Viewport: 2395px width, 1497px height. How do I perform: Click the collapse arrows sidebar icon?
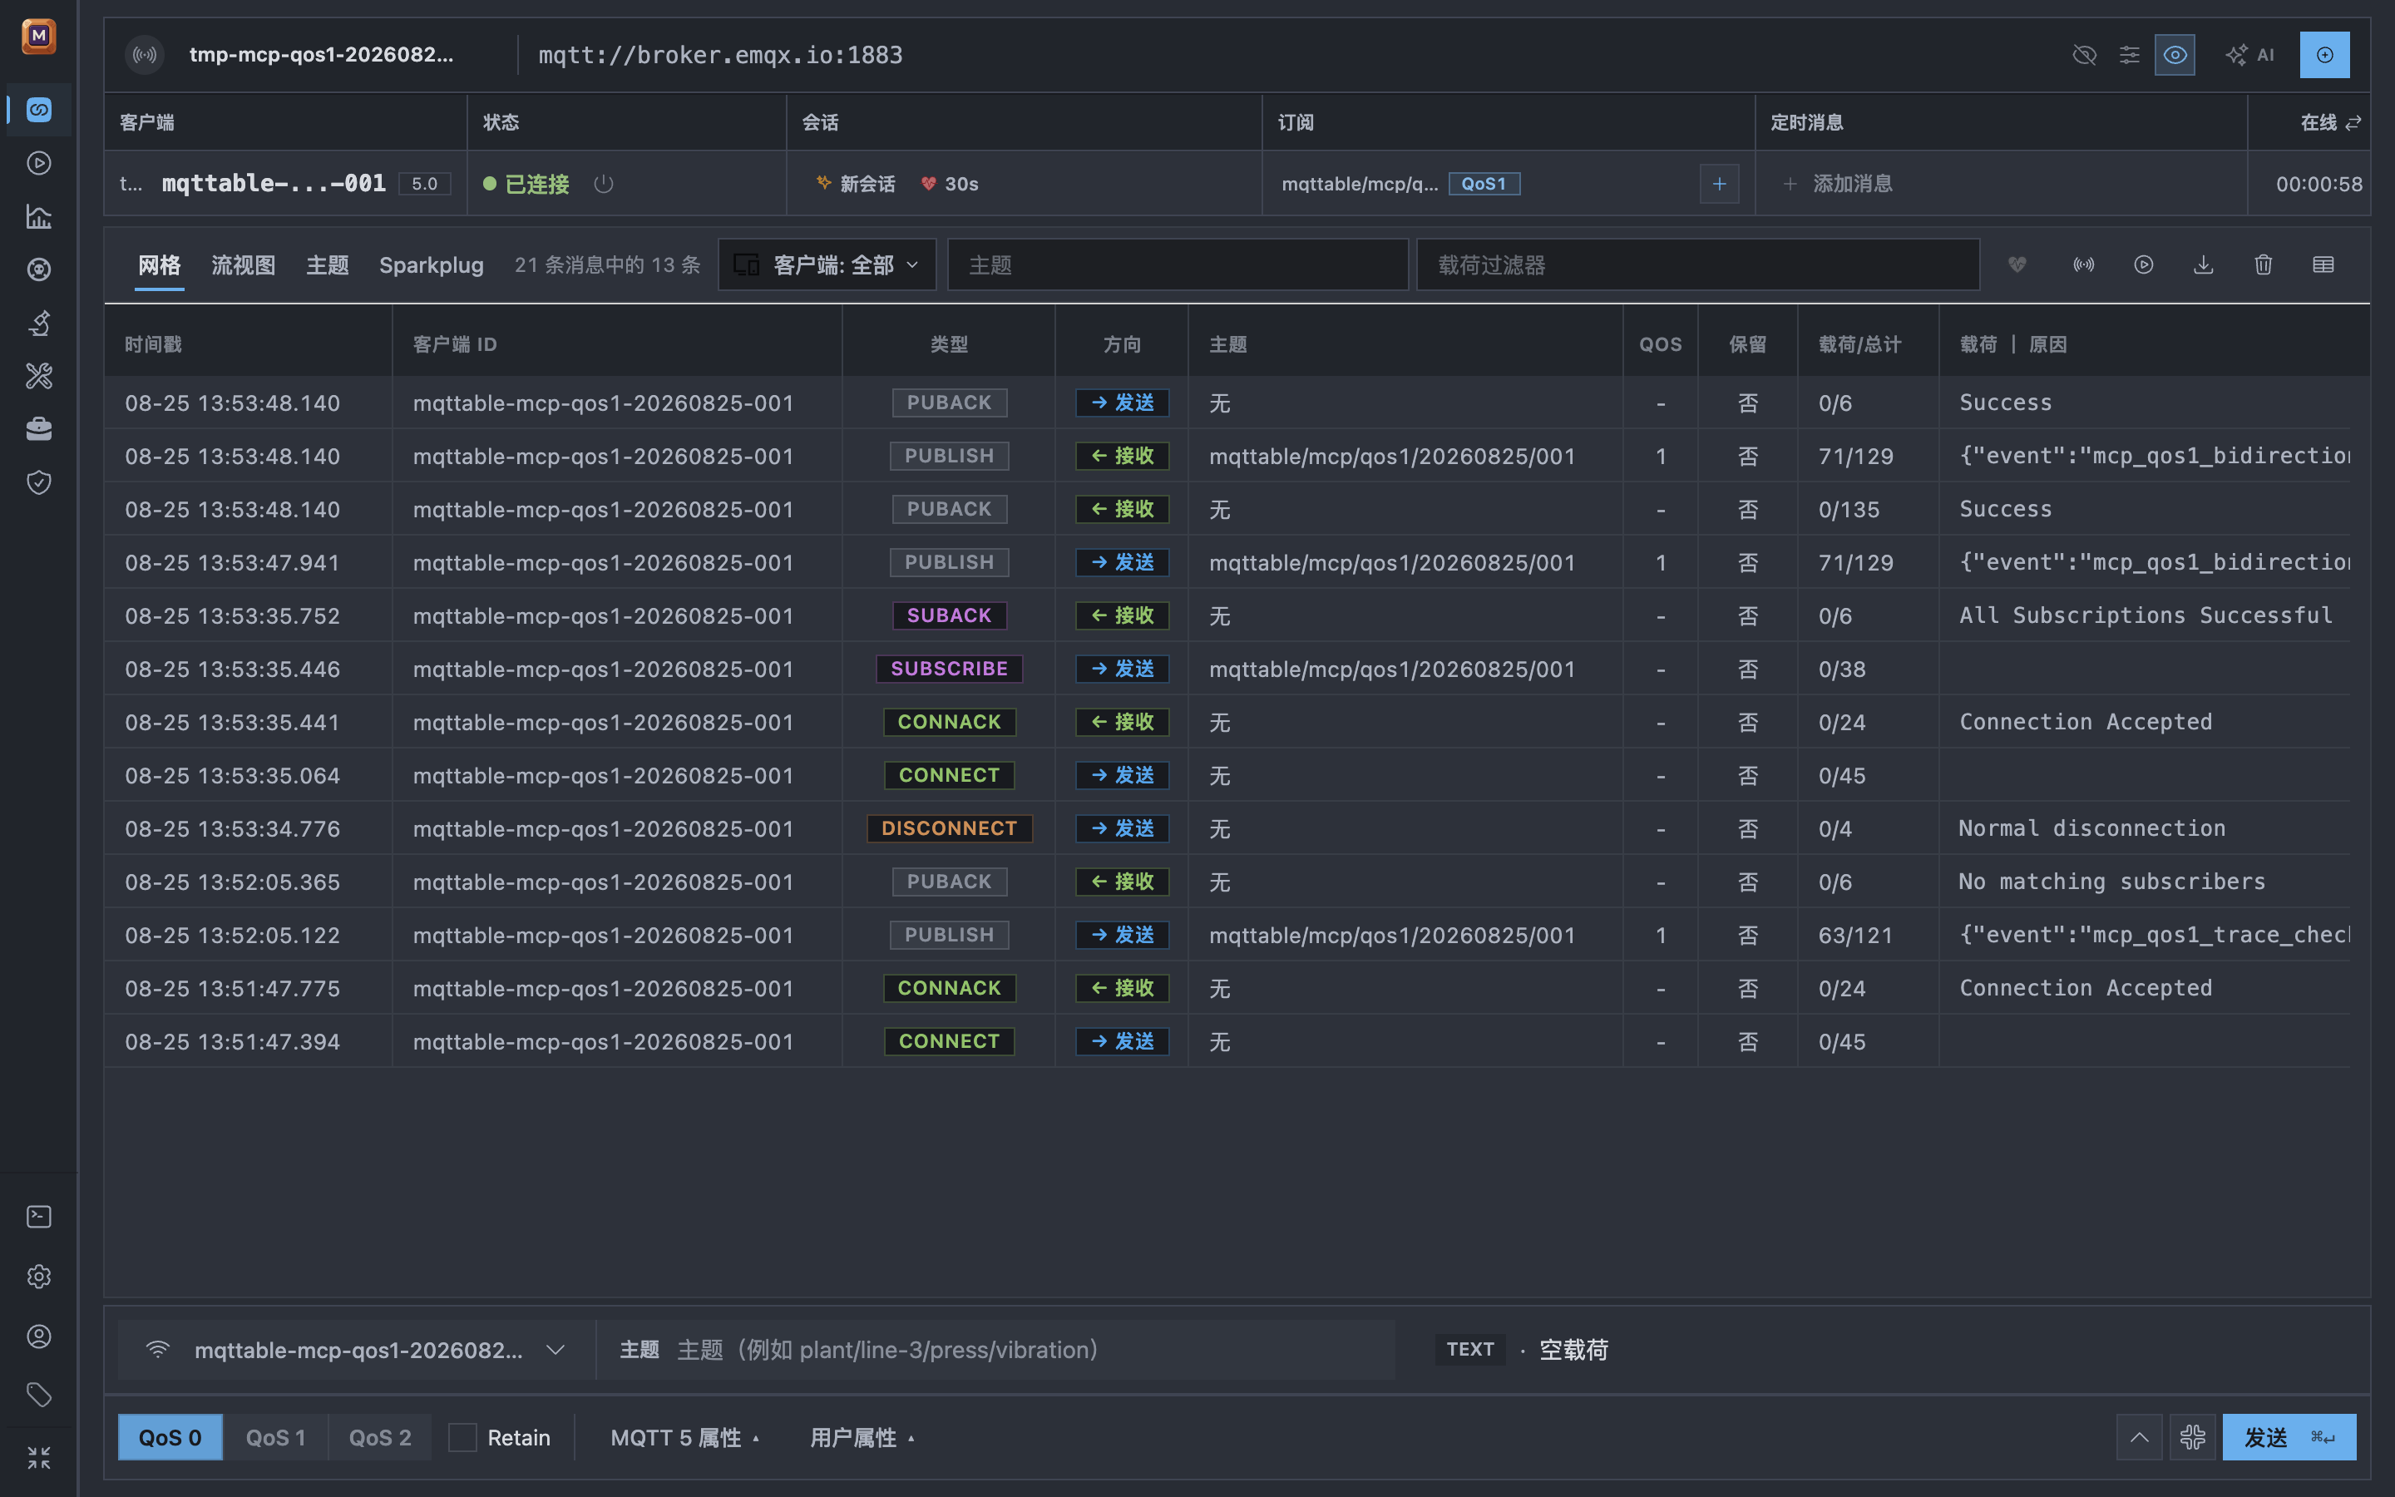pos(38,1457)
